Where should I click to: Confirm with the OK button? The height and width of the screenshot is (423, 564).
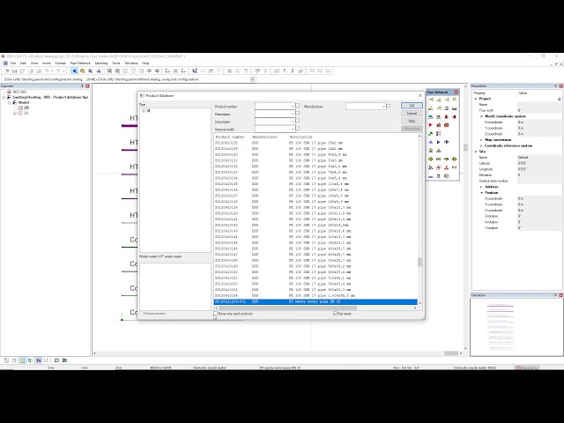pos(412,106)
